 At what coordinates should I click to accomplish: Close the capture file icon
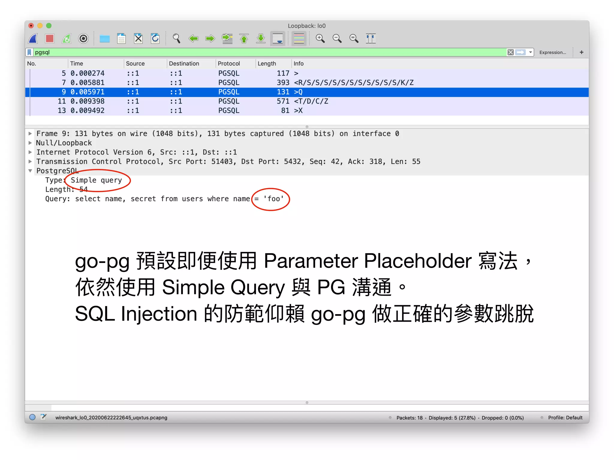138,38
